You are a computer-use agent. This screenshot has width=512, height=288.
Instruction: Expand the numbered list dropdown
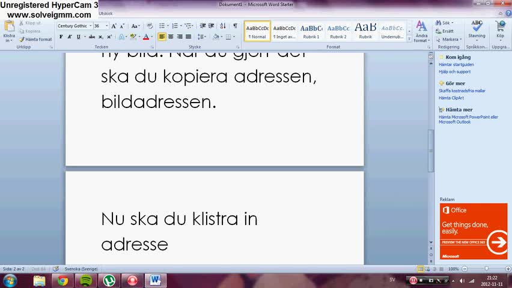pyautogui.click(x=181, y=26)
